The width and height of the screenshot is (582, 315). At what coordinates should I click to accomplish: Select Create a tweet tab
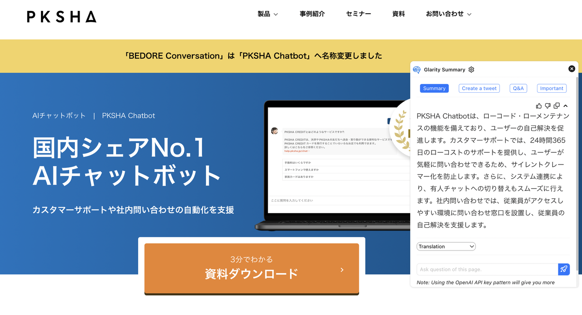tap(479, 88)
